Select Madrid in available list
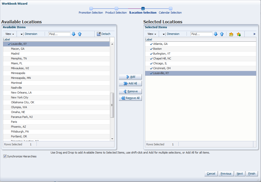This screenshot has width=261, height=182. 56,54
